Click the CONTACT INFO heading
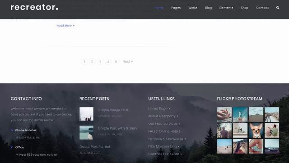Viewport: 289px width, 163px height. point(26,99)
